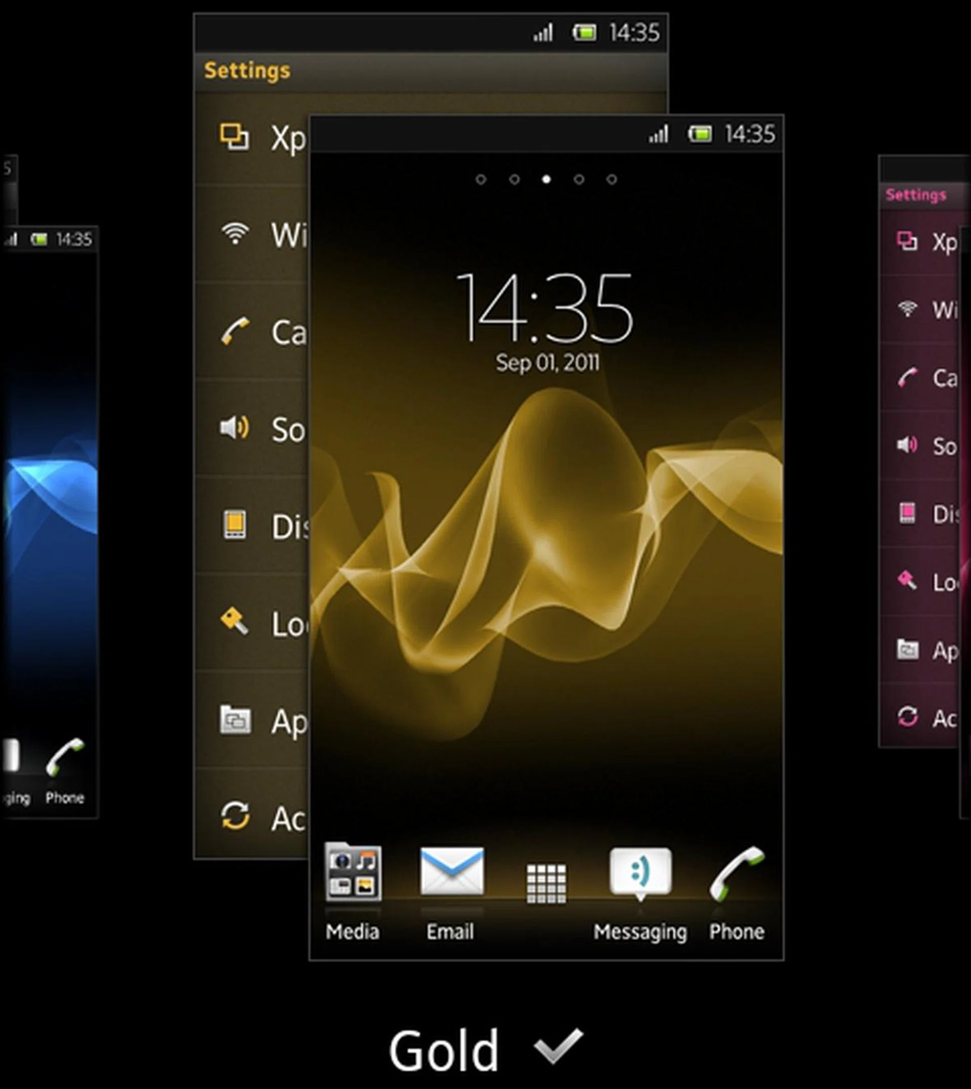The width and height of the screenshot is (971, 1089).
Task: Toggle the checkmark next to Gold
Action: [x=558, y=1046]
